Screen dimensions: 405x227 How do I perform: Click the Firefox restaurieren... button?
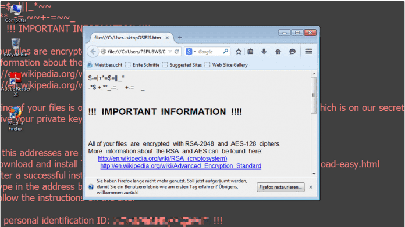[280, 187]
